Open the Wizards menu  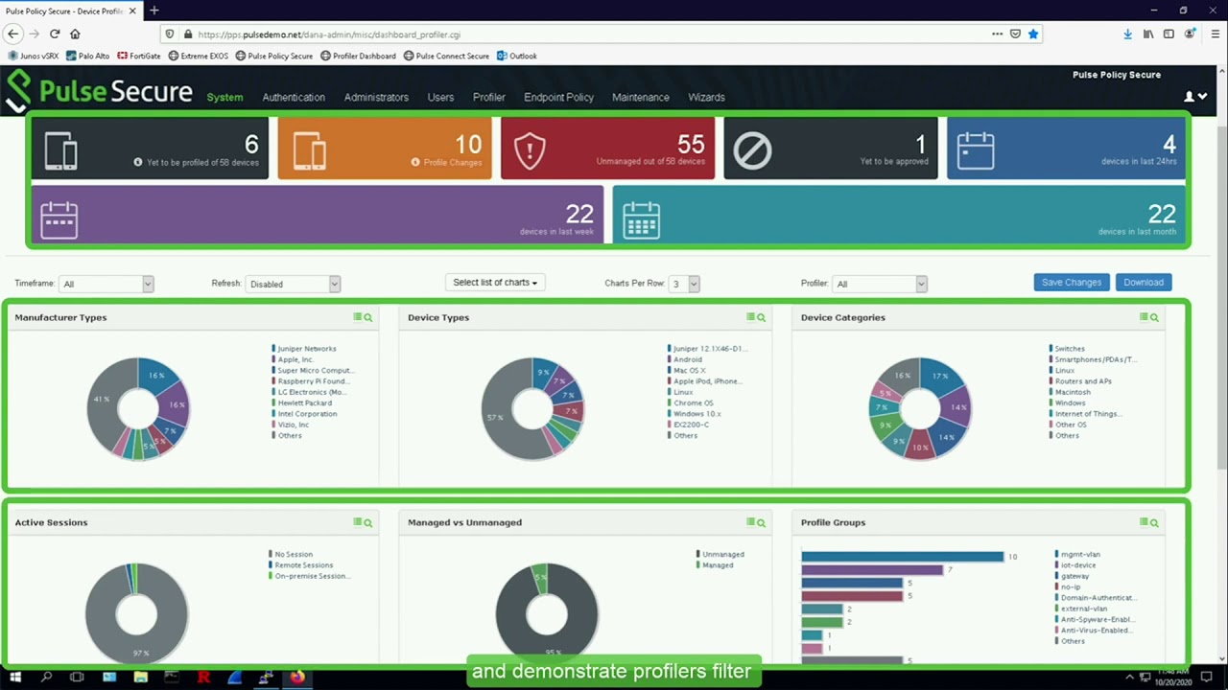[x=706, y=97]
